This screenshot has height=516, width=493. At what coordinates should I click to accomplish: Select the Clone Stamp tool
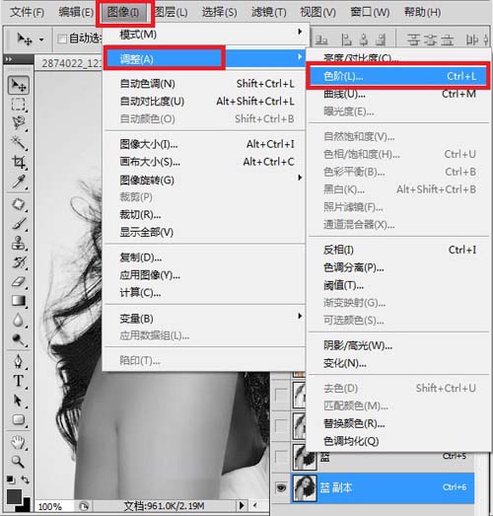coord(19,243)
